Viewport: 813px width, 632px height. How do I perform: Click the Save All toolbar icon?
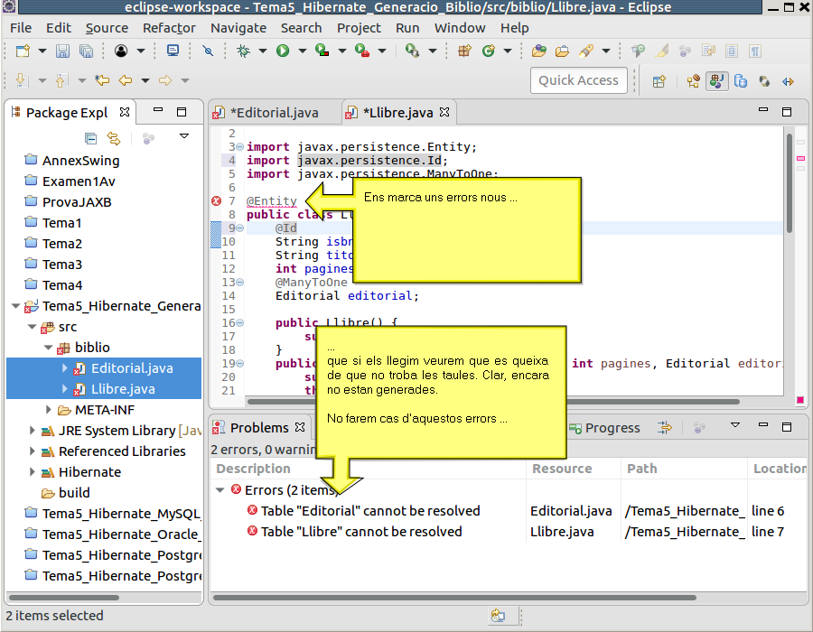tap(86, 51)
